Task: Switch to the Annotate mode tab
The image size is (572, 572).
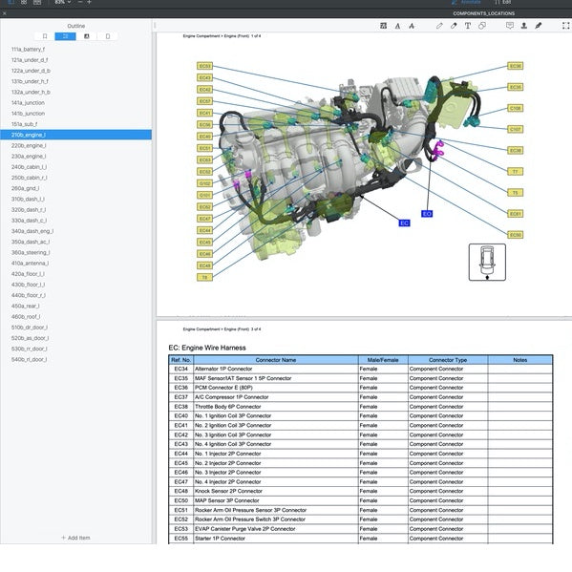Action: (x=467, y=2)
